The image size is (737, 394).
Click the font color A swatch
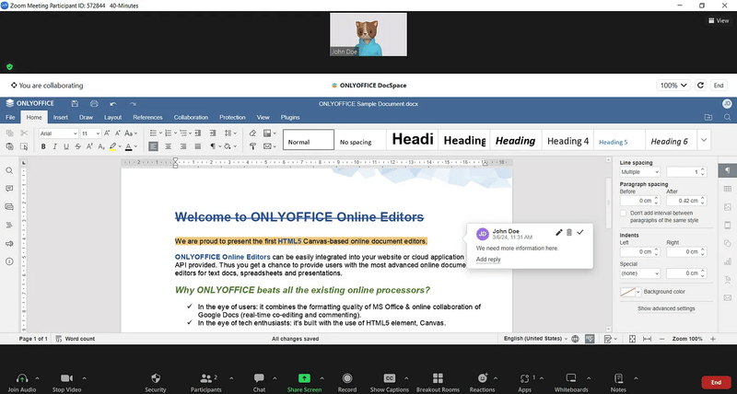(x=128, y=147)
